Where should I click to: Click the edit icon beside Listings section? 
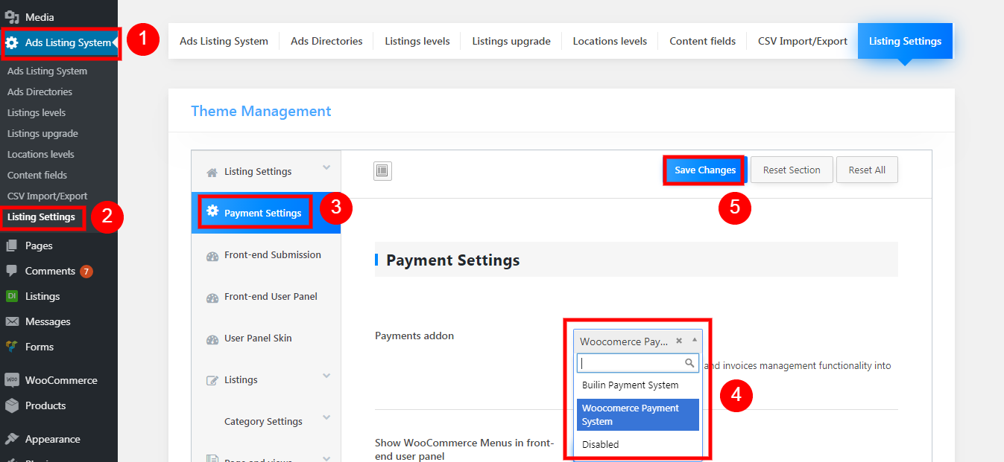[212, 380]
